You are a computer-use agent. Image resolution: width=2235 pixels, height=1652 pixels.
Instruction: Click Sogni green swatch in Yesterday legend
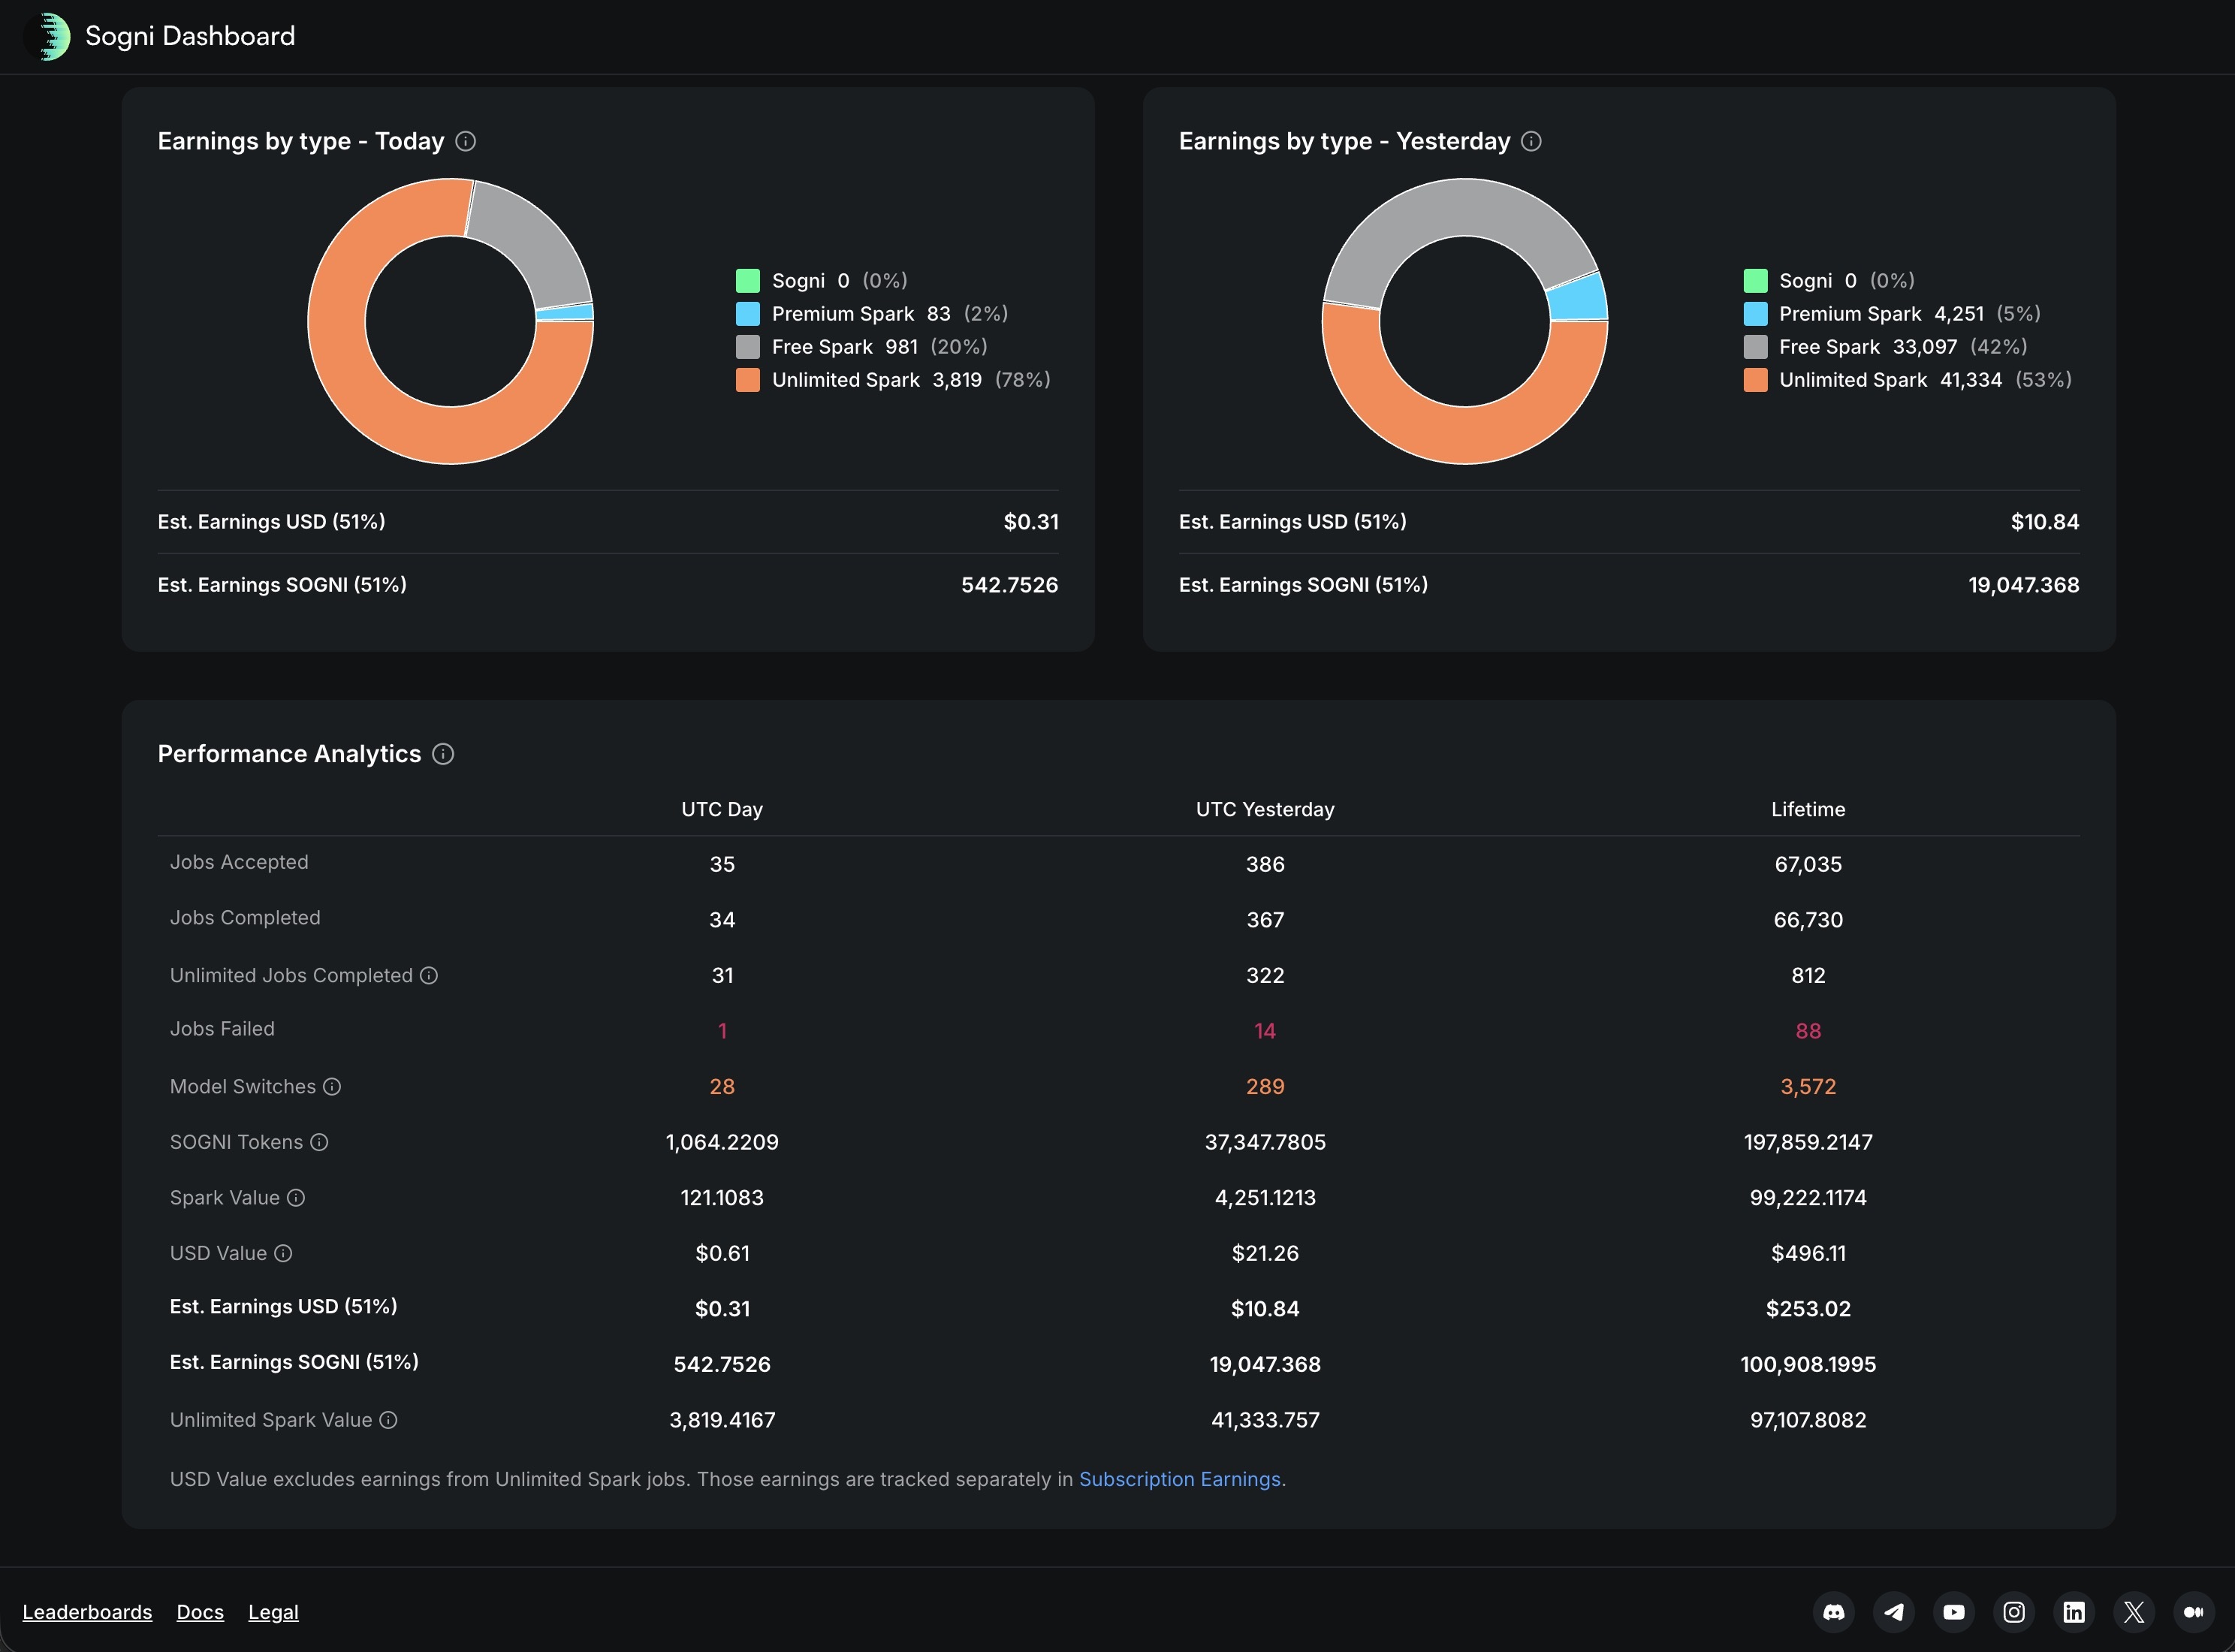(1755, 280)
